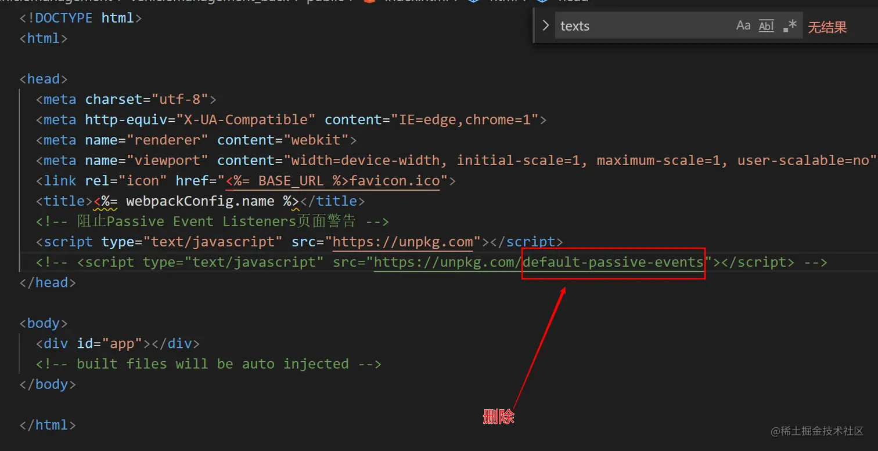The image size is (878, 451).
Task: Click rel="icon" on the link line
Action: tap(126, 181)
